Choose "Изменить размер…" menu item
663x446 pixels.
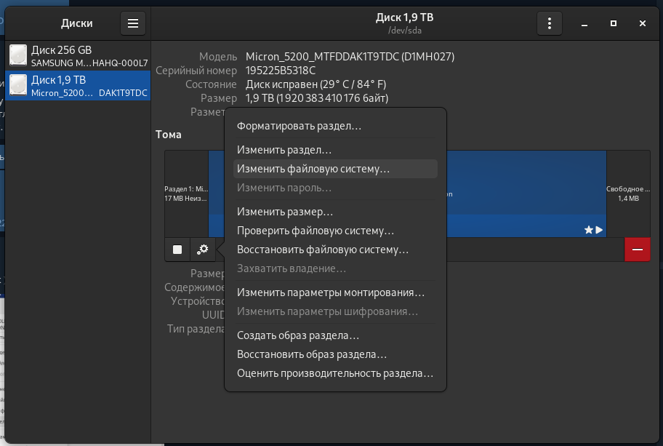pyautogui.click(x=285, y=212)
